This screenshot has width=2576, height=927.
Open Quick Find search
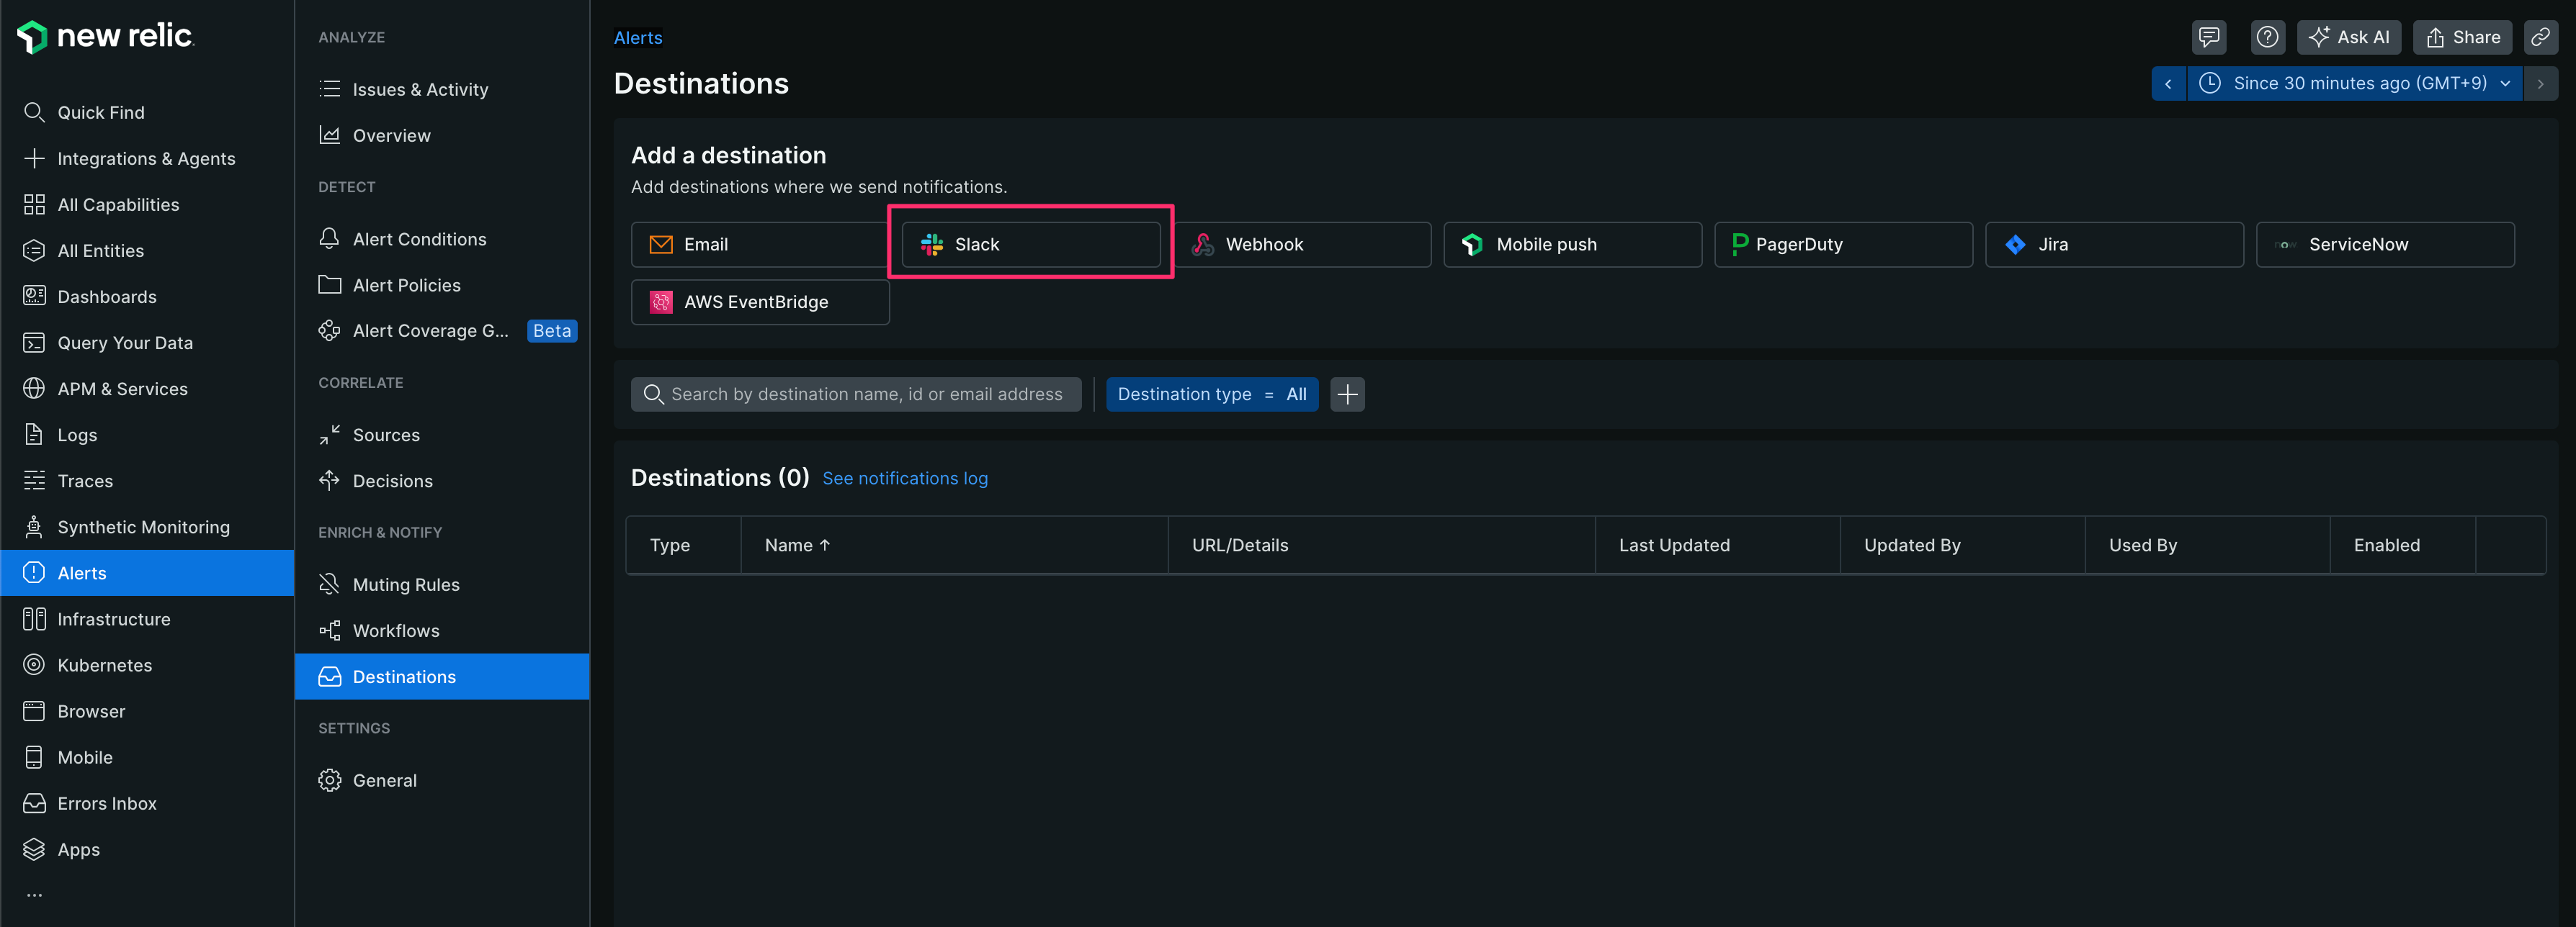click(100, 112)
